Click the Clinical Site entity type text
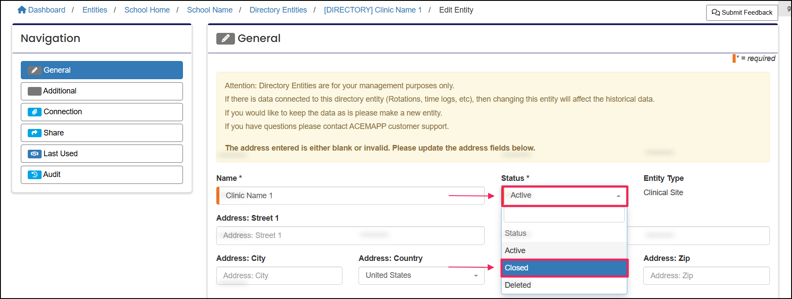The height and width of the screenshot is (299, 792). [x=663, y=193]
